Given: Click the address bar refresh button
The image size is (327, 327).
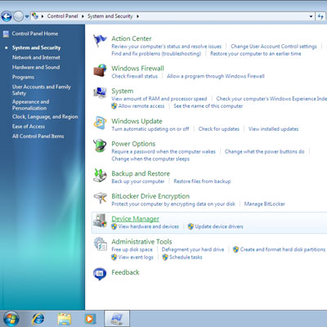Looking at the screenshot, I should click(320, 16).
